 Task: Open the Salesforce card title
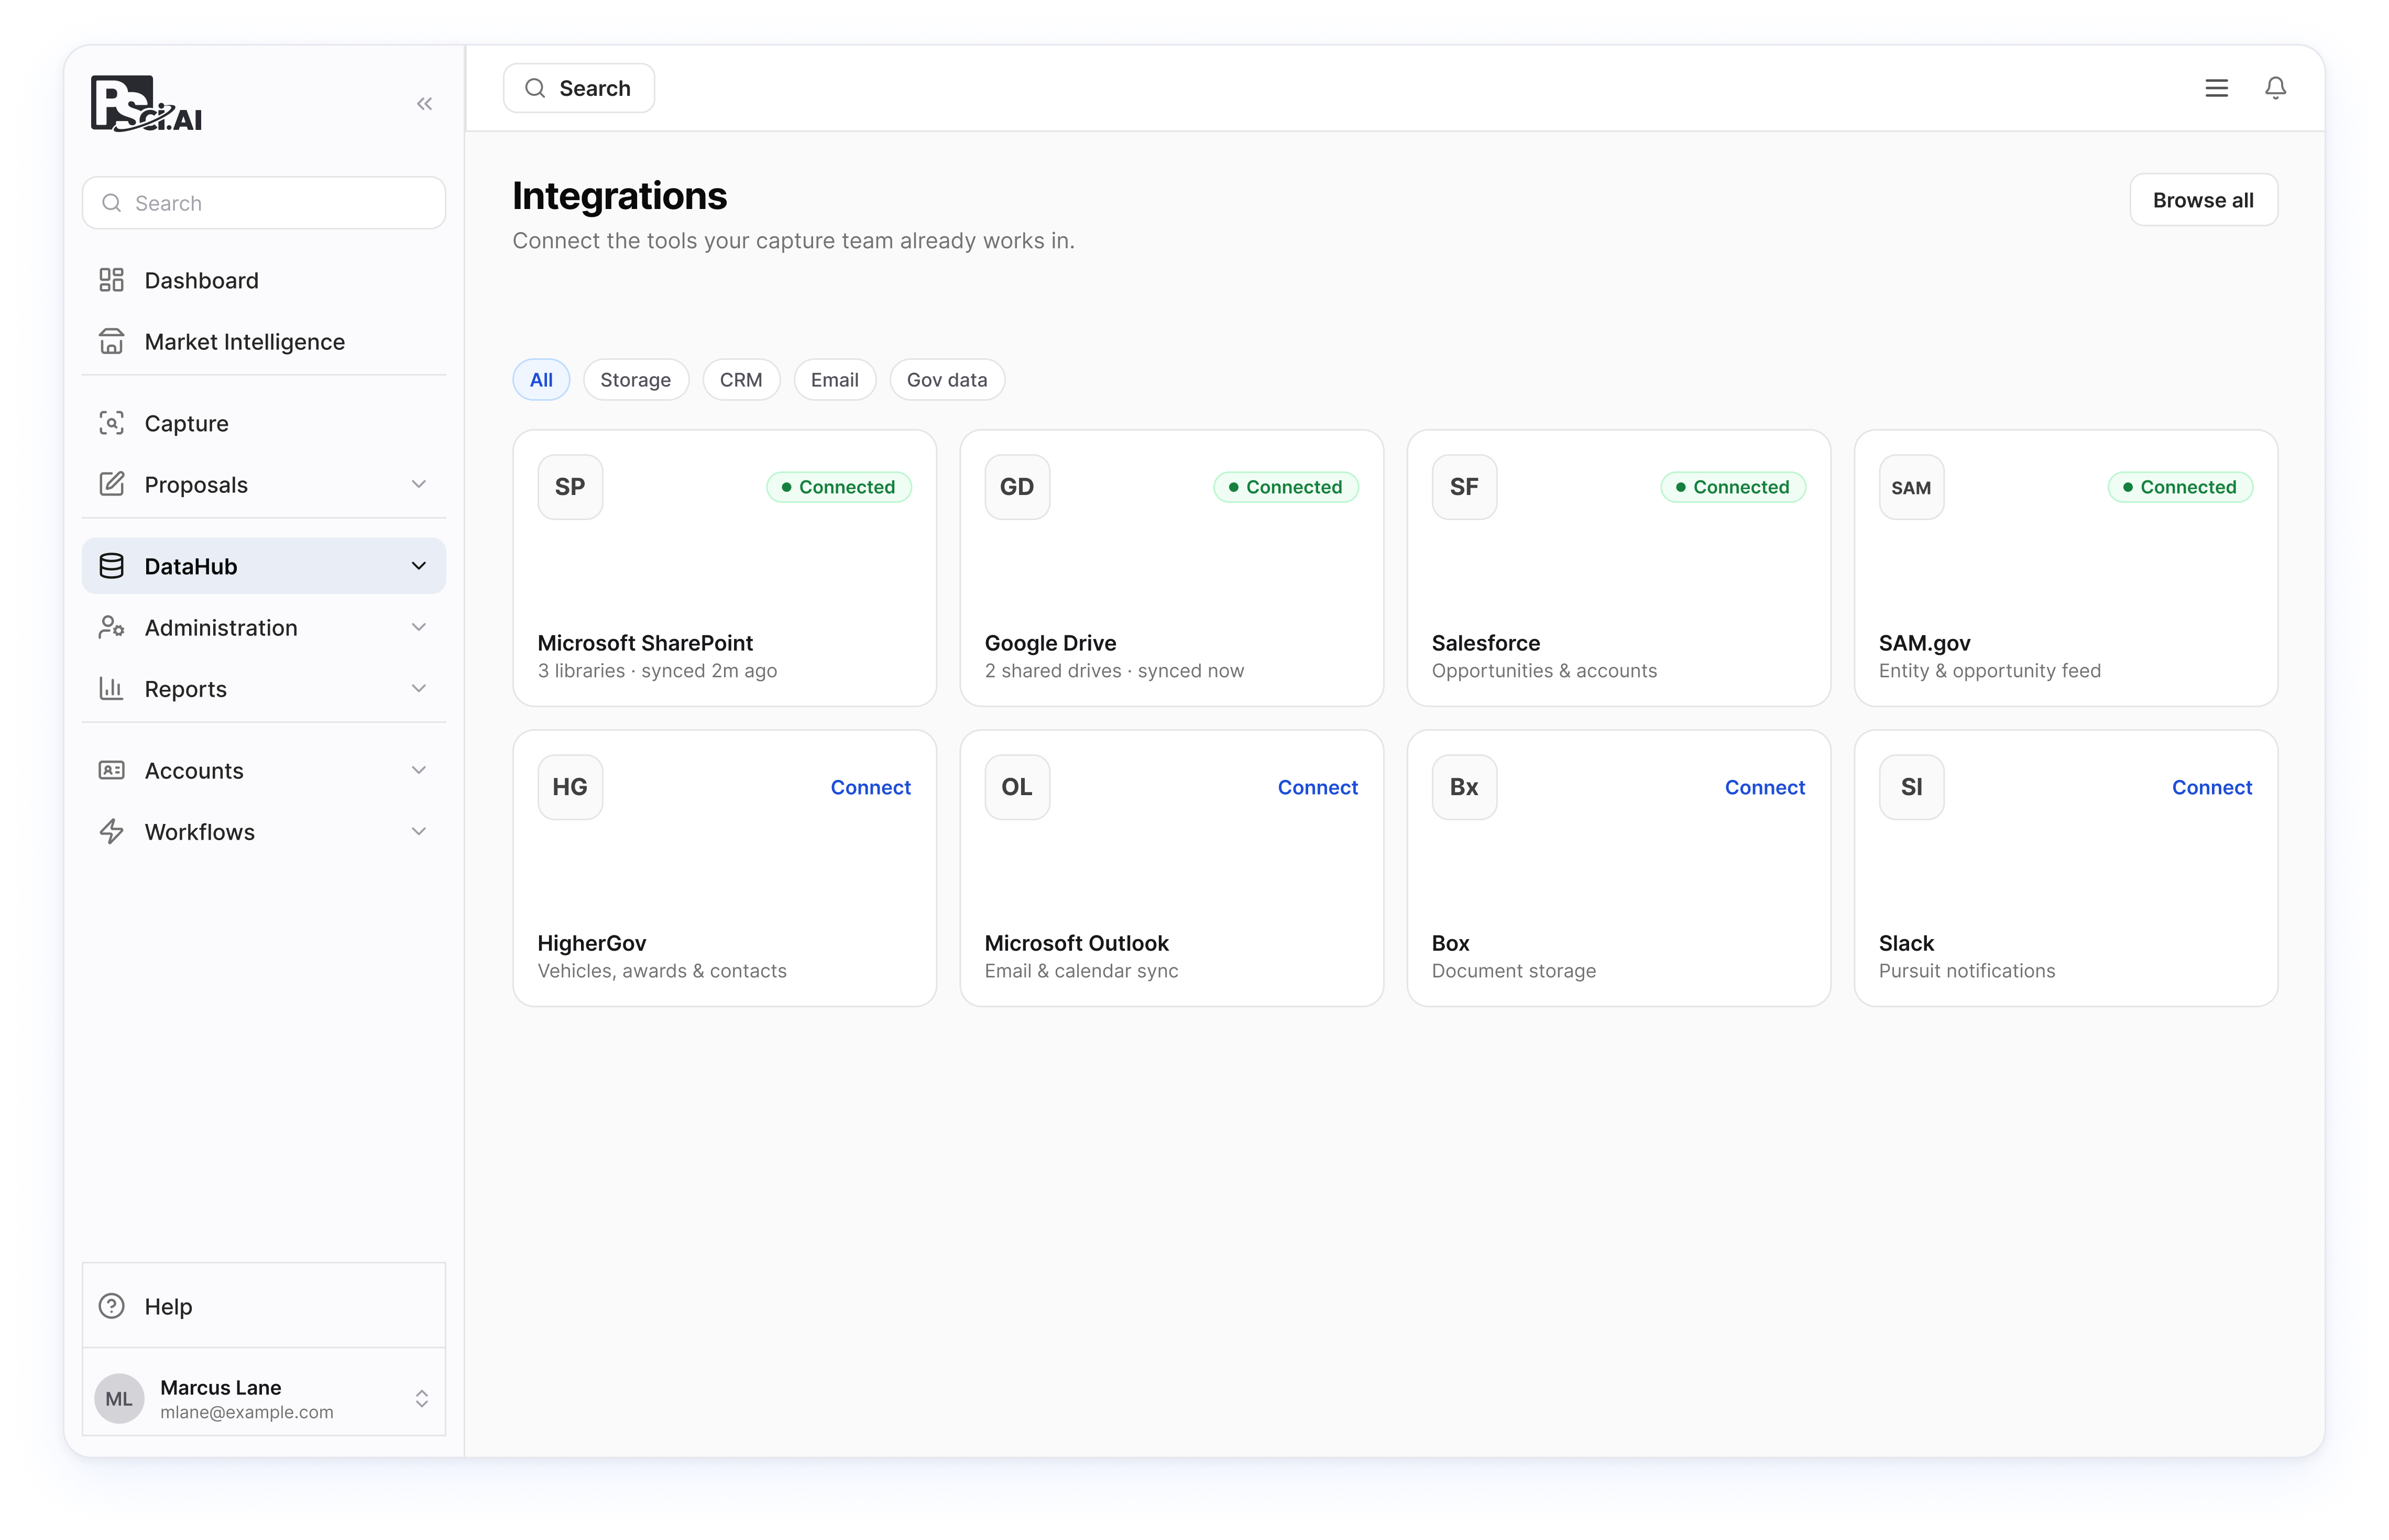click(1485, 643)
